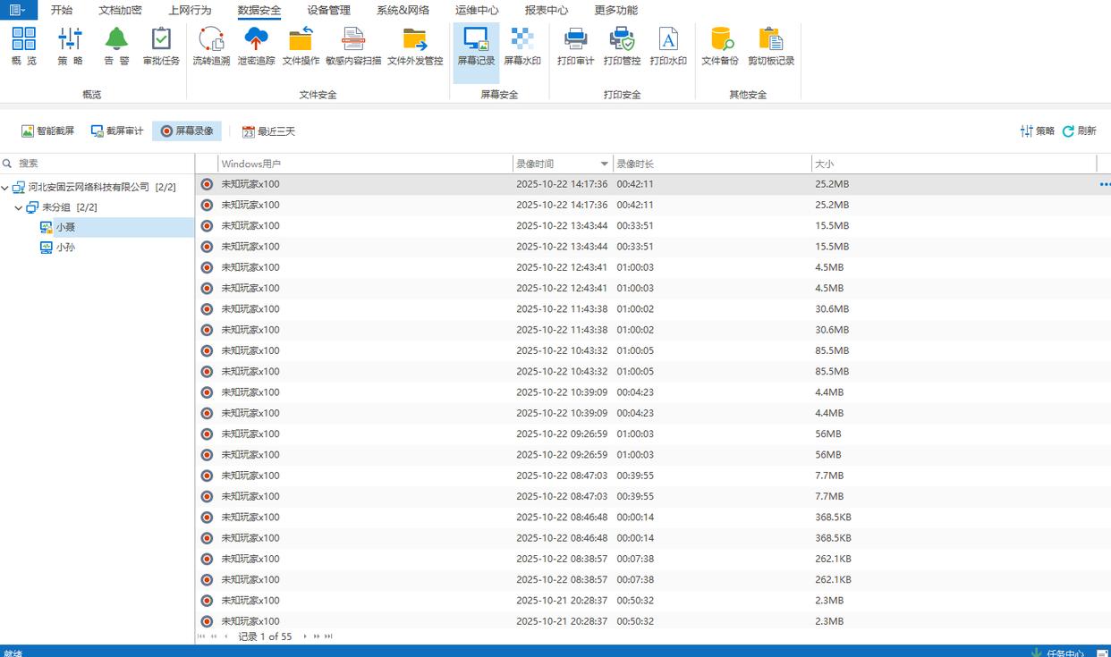Open the 报表中心 ribbon tab
The image size is (1111, 657).
[x=546, y=11]
